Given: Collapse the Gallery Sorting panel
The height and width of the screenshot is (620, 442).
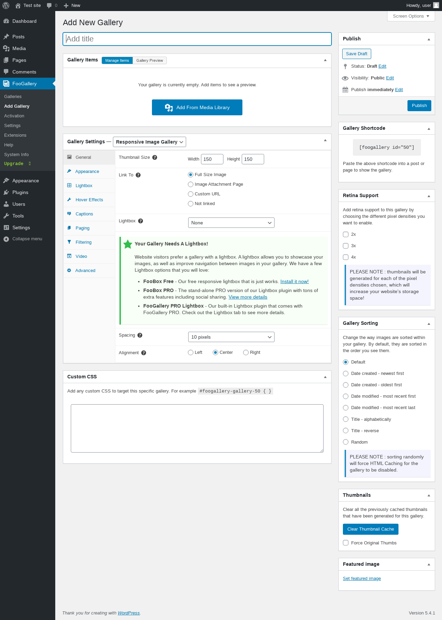Looking at the screenshot, I should point(429,324).
